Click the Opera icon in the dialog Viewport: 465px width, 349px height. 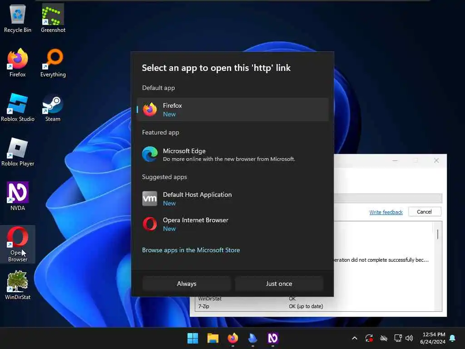pos(150,224)
